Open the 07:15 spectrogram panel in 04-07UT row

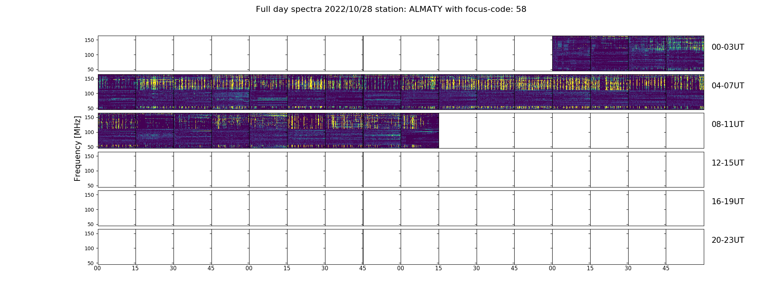coord(609,92)
